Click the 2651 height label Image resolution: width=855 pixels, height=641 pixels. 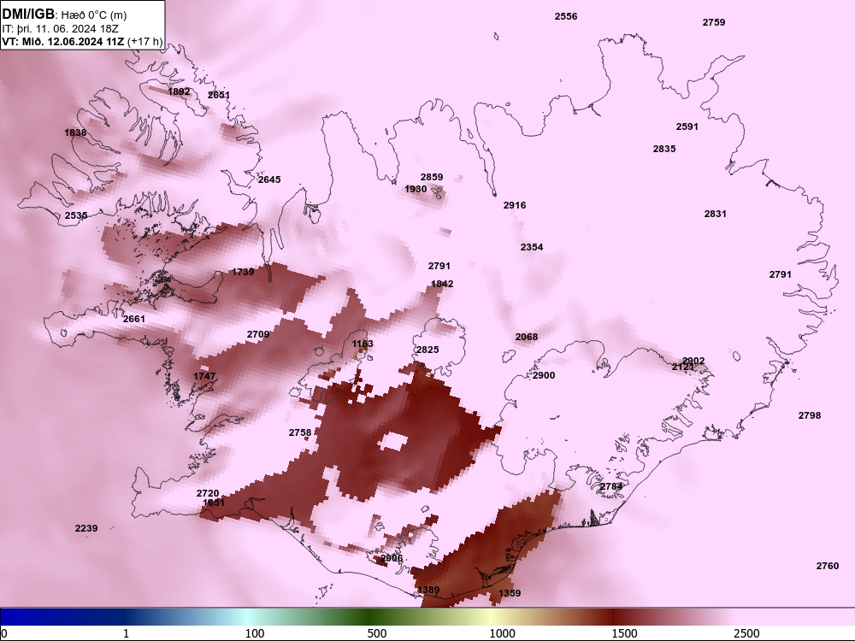point(219,95)
